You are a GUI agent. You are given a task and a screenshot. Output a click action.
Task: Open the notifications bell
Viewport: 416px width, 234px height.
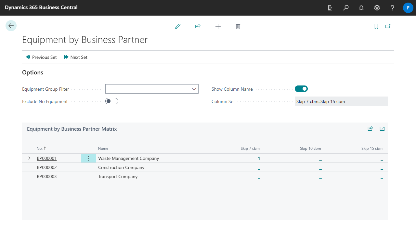tap(361, 8)
